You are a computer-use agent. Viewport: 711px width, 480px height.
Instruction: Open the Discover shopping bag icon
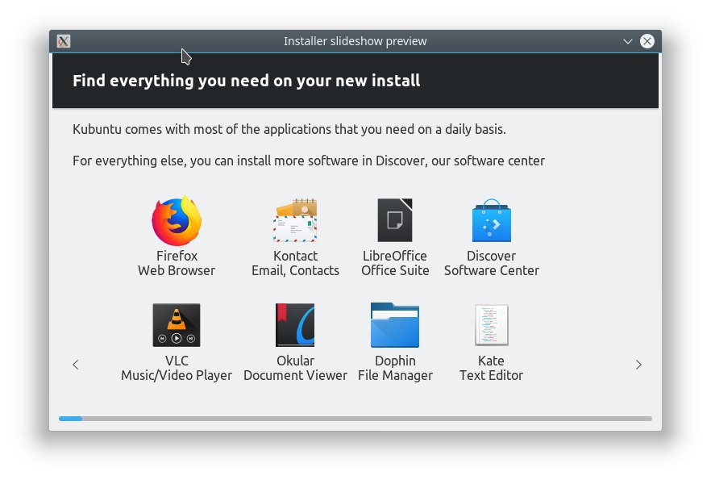[x=492, y=220]
